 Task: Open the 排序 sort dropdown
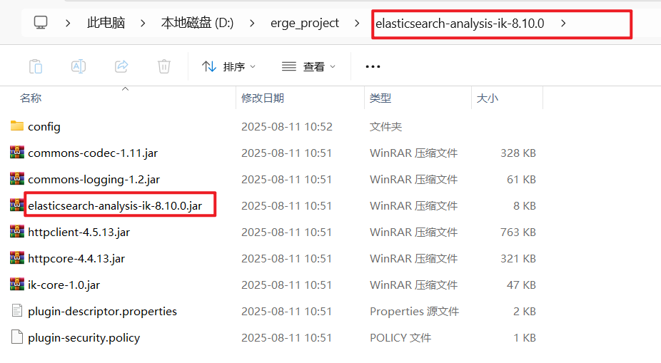click(228, 66)
